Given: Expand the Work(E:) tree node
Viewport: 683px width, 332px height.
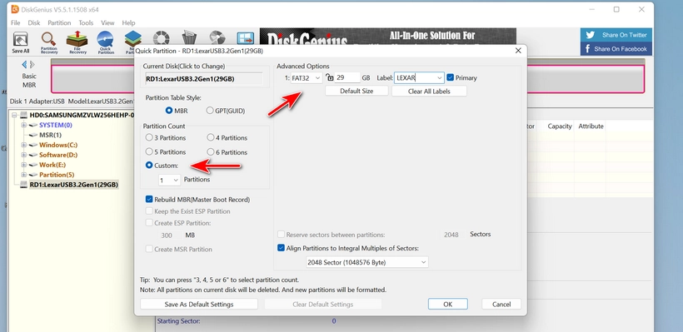Looking at the screenshot, I should 24,165.
